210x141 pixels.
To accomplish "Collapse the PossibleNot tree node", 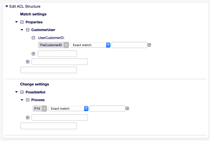I will tap(17, 92).
